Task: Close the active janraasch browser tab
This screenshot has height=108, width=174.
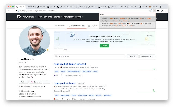Action: pos(24,7)
